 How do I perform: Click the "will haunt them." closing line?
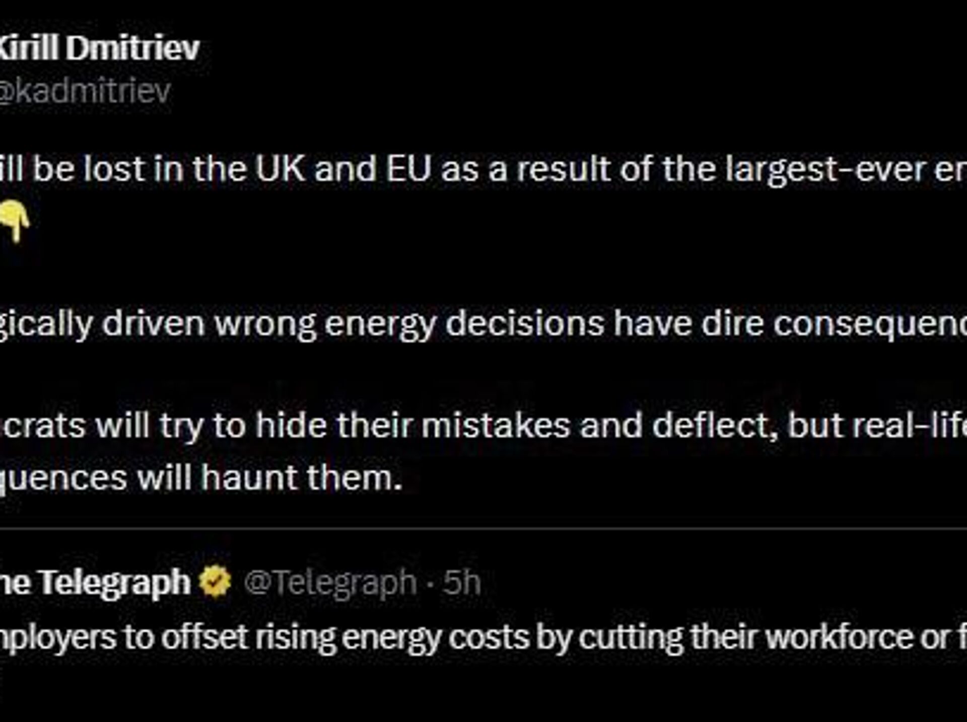[x=269, y=477]
